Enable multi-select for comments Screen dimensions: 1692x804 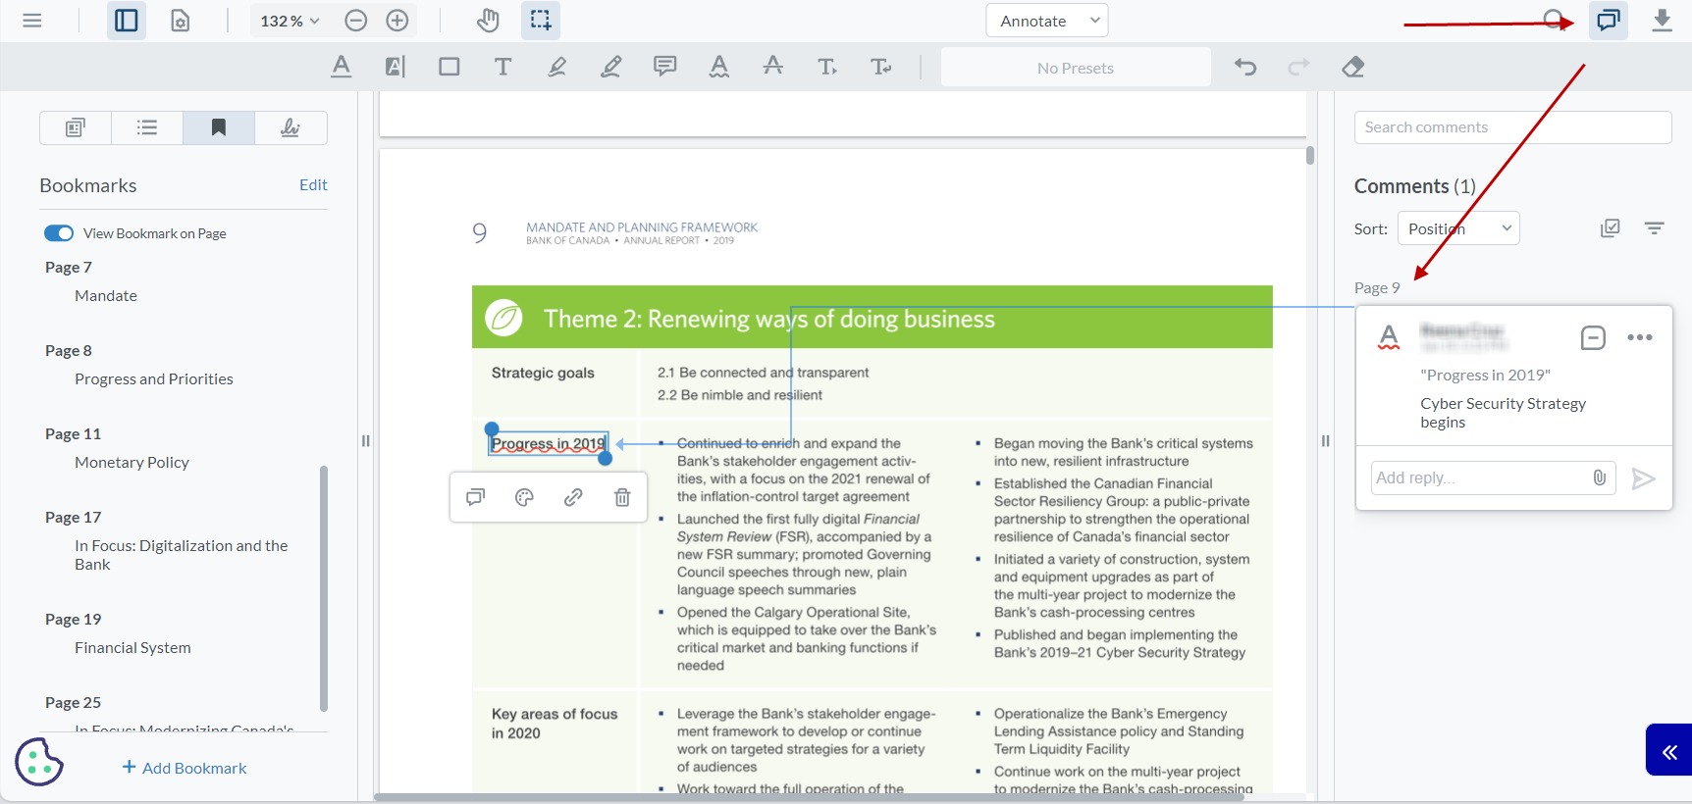point(1610,228)
